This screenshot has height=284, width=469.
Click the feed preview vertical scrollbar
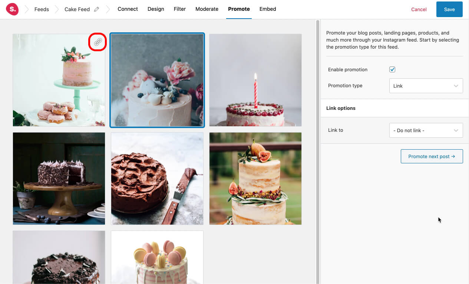click(318, 151)
